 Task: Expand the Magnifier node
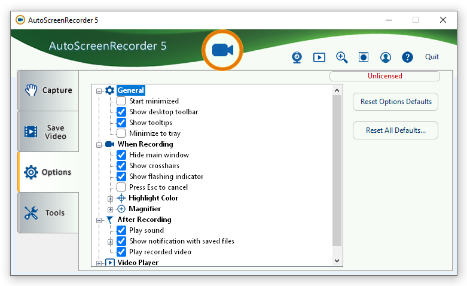pos(110,209)
